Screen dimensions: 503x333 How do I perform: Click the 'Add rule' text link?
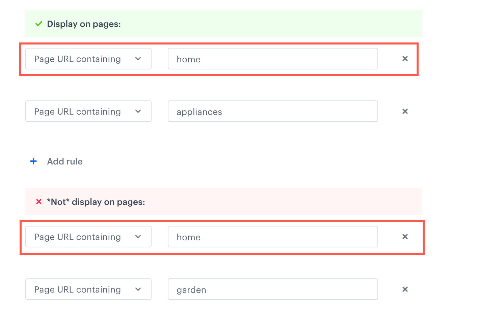click(x=65, y=161)
